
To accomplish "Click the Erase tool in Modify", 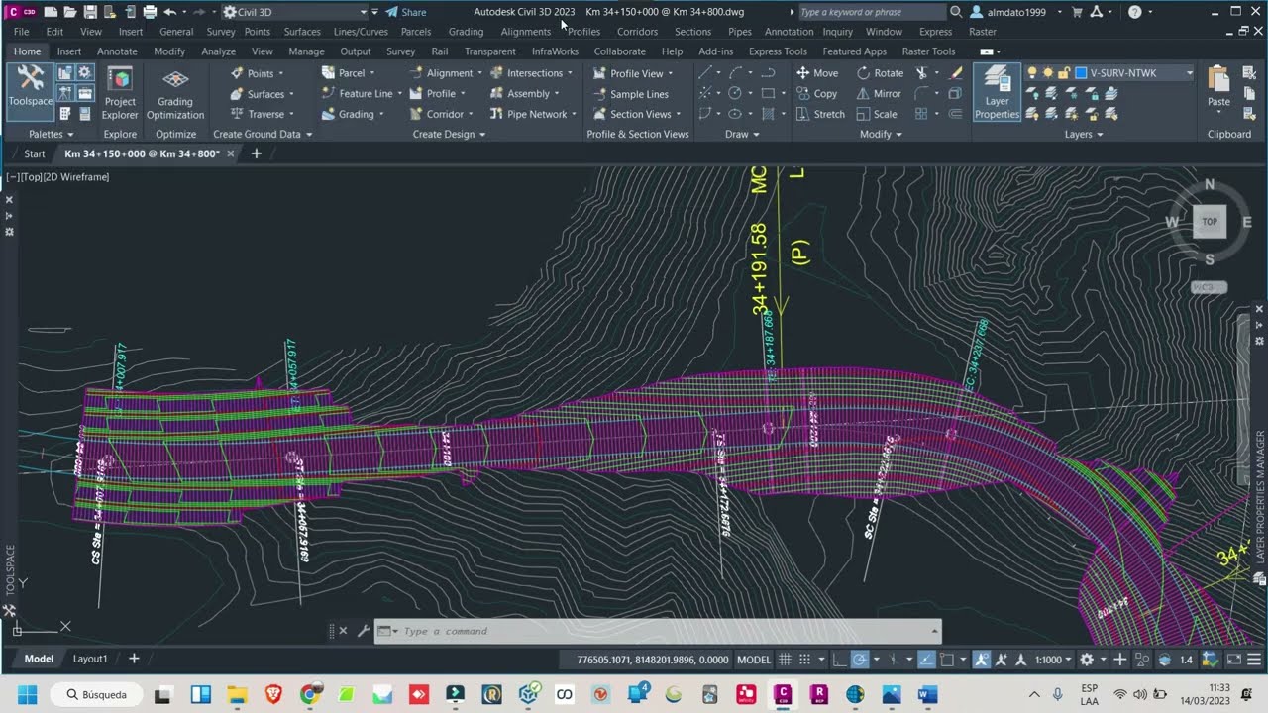I will [956, 73].
